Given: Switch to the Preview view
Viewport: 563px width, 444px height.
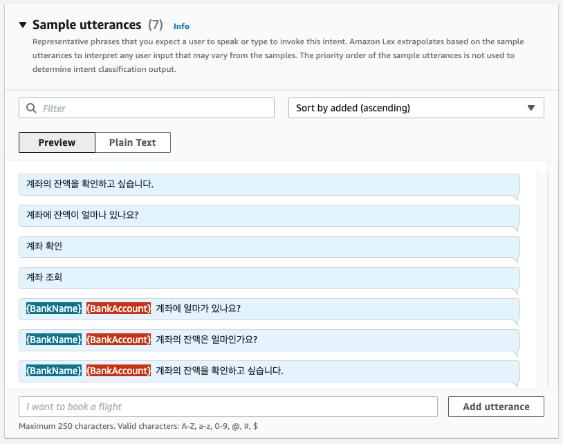Looking at the screenshot, I should [x=57, y=142].
